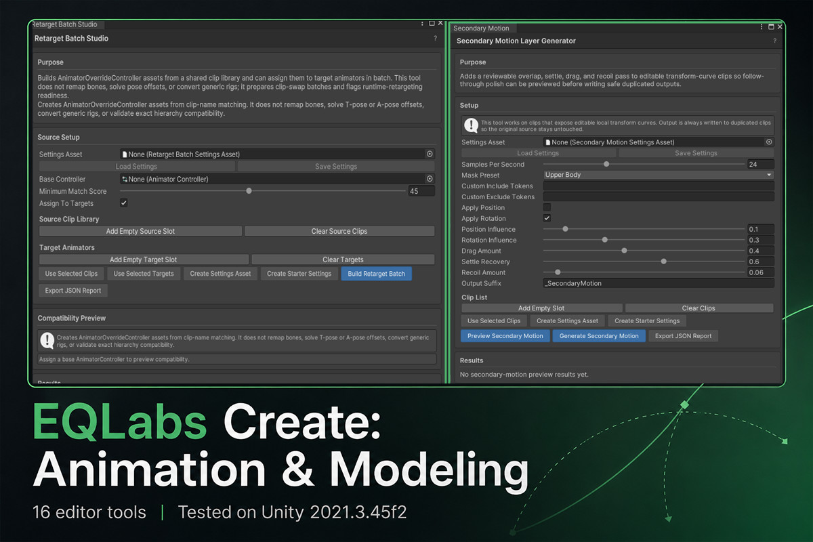Click the Samples Per Second slider handle
Image resolution: width=813 pixels, height=542 pixels.
(x=606, y=164)
